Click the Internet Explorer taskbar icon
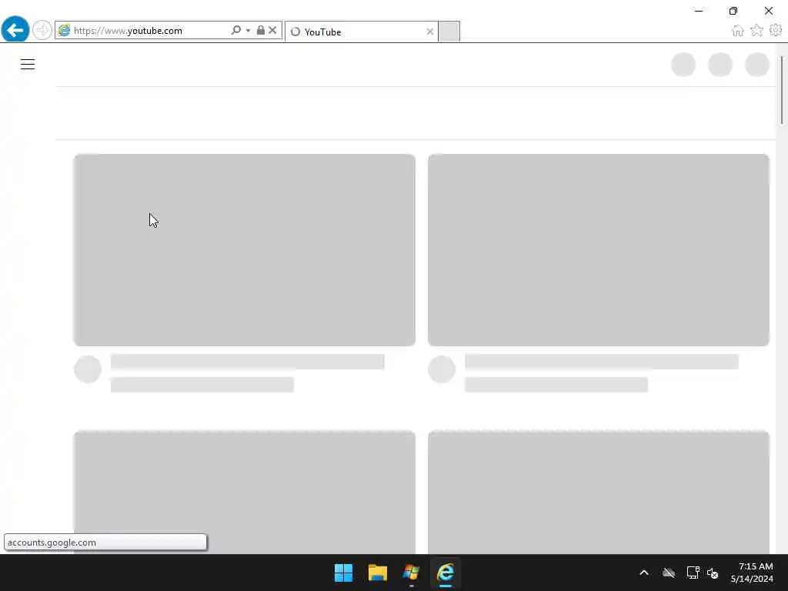 [446, 573]
